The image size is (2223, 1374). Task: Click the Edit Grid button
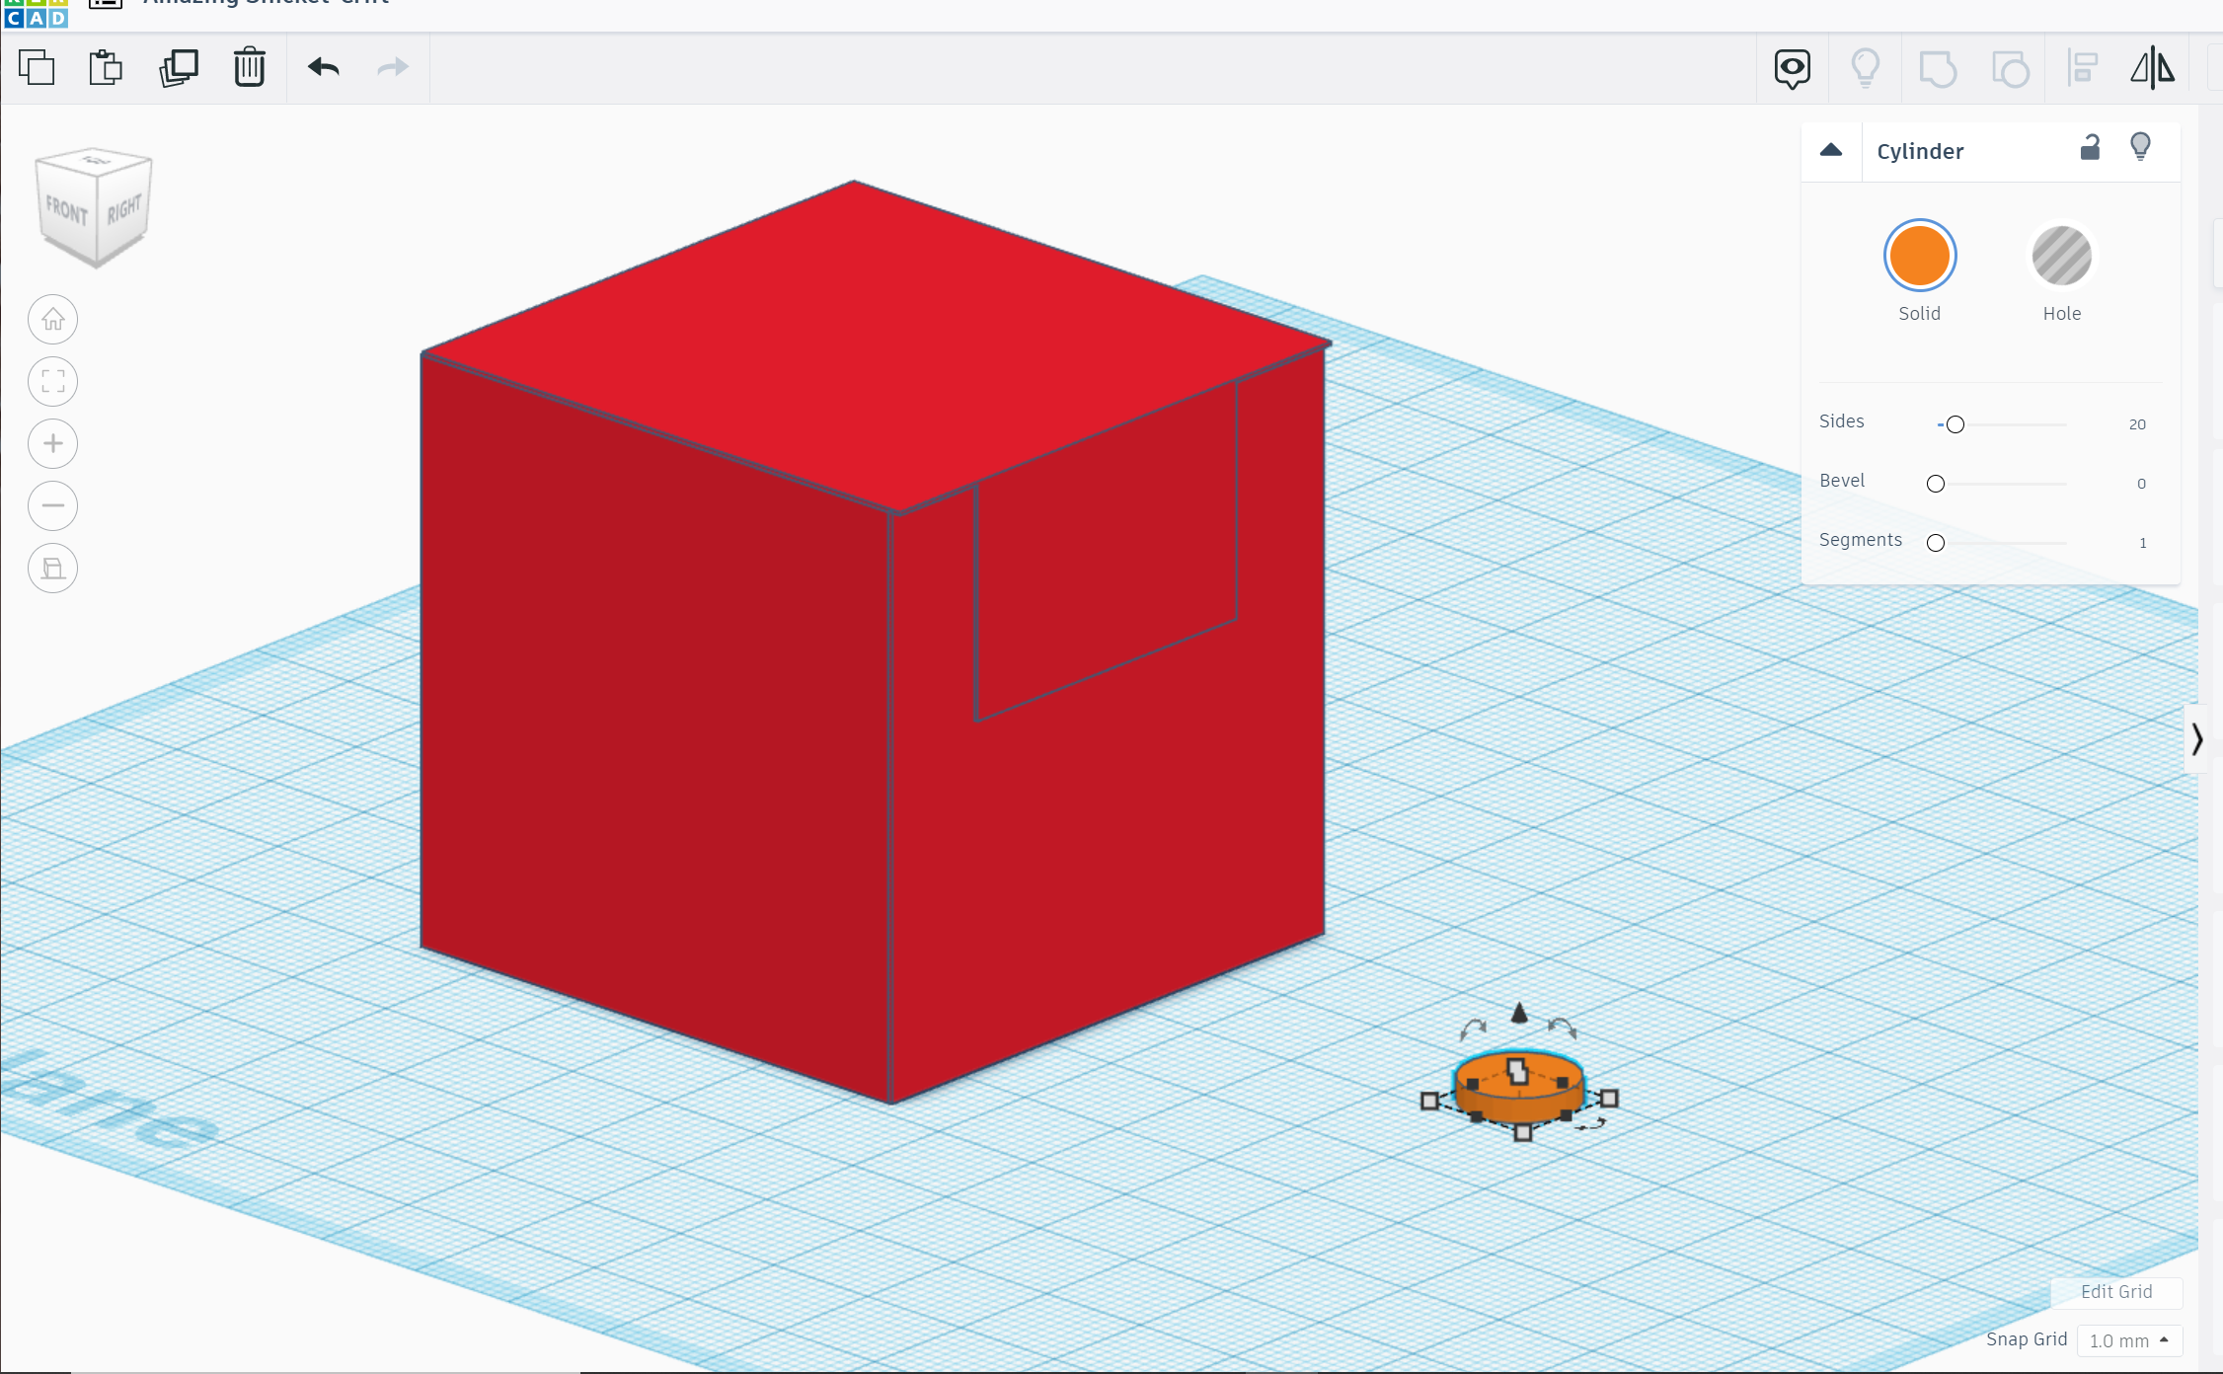tap(2118, 1291)
